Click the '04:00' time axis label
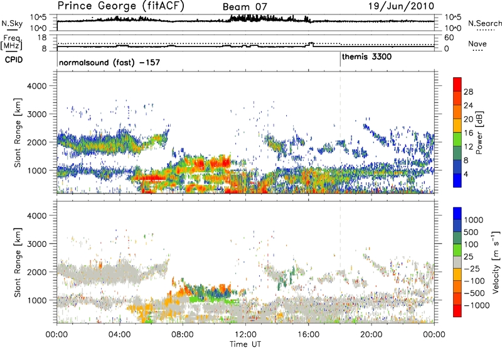The width and height of the screenshot is (502, 348). [x=119, y=335]
